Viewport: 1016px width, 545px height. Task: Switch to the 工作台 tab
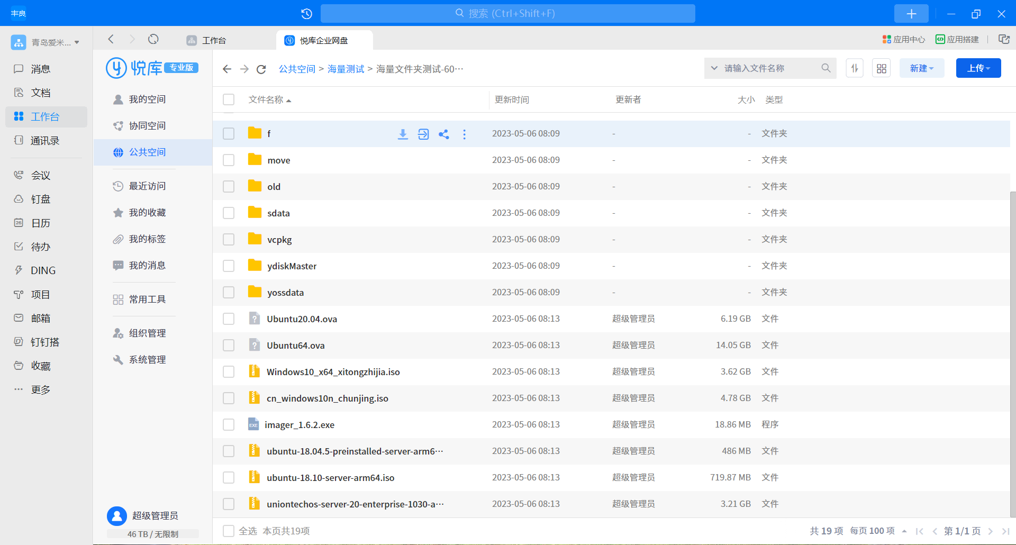[214, 41]
